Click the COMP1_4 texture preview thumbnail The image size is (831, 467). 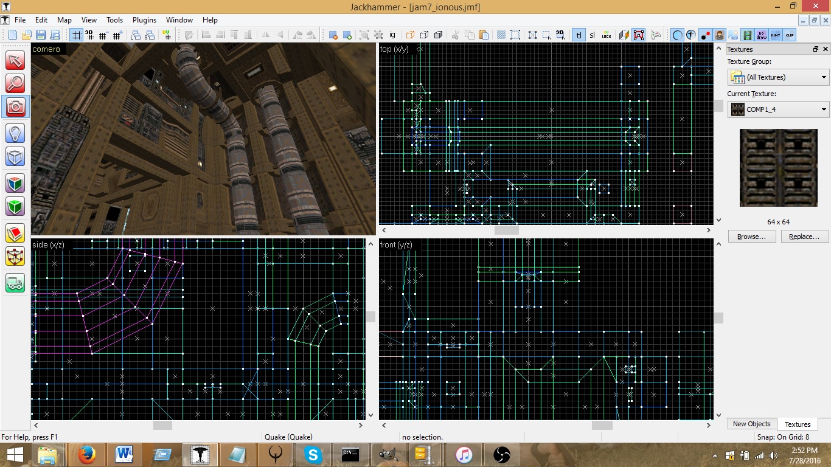pos(778,167)
